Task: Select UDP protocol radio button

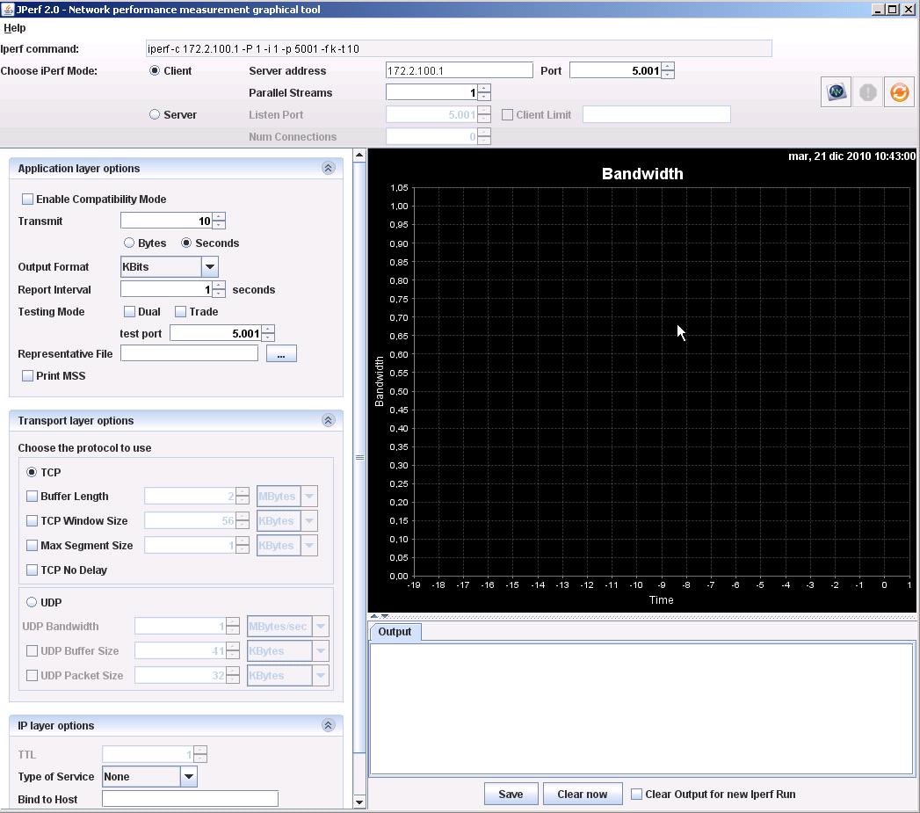Action: [x=32, y=602]
